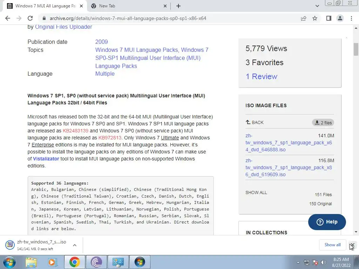
Task: Click the scrollbar down arrow
Action: pyautogui.click(x=356, y=232)
